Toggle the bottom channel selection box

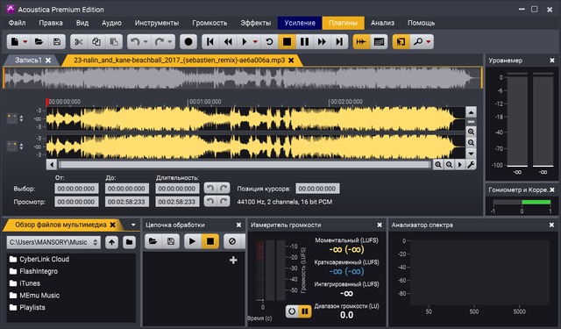tap(11, 147)
